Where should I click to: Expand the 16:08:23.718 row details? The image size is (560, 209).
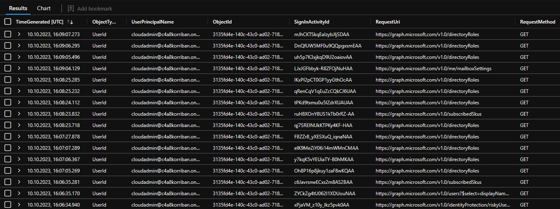pyautogui.click(x=19, y=125)
